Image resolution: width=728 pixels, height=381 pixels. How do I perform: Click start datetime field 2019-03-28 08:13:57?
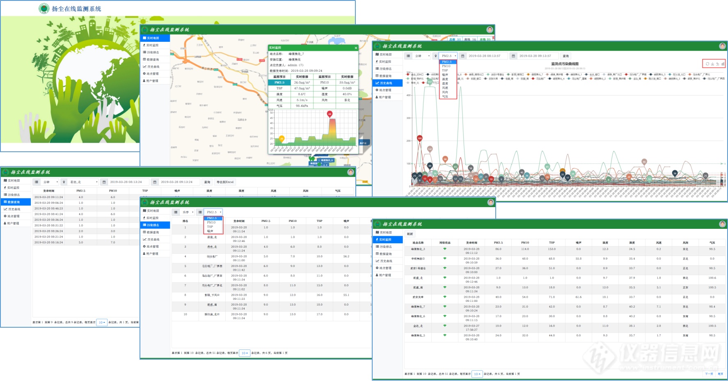(488, 56)
